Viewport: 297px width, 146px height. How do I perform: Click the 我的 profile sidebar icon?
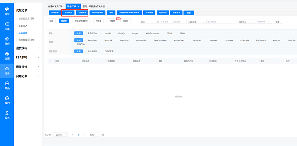tap(7, 100)
